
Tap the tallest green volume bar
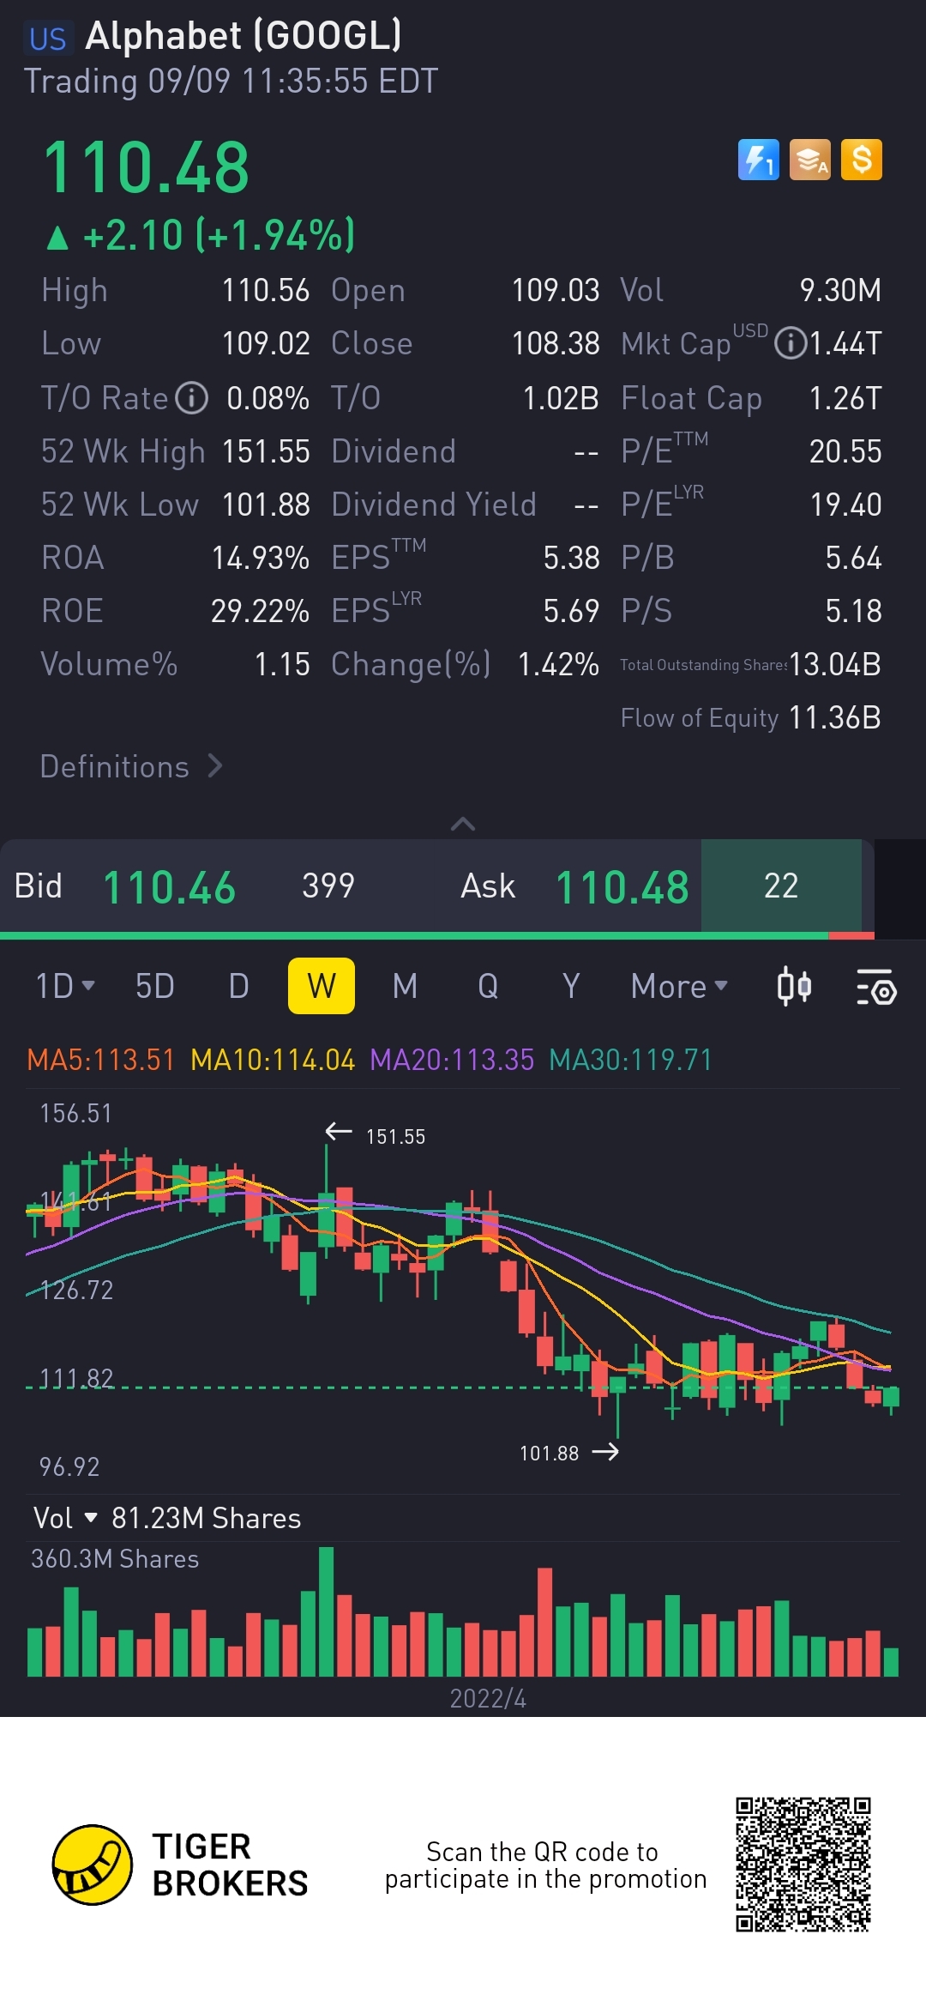tap(326, 1611)
